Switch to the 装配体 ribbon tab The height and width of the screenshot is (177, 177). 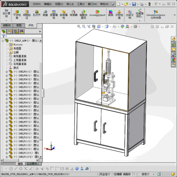tap(7, 25)
